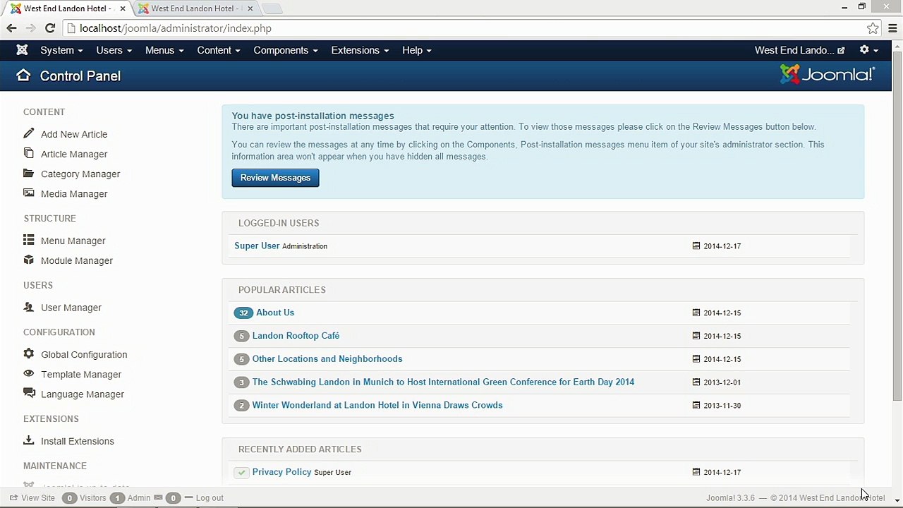Open the System dropdown menu
903x508 pixels.
[x=61, y=50]
